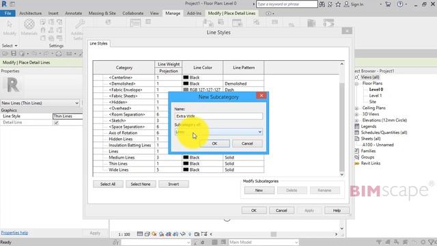Expand the 3D Views tree node
The width and height of the screenshot is (437, 246).
356,114
